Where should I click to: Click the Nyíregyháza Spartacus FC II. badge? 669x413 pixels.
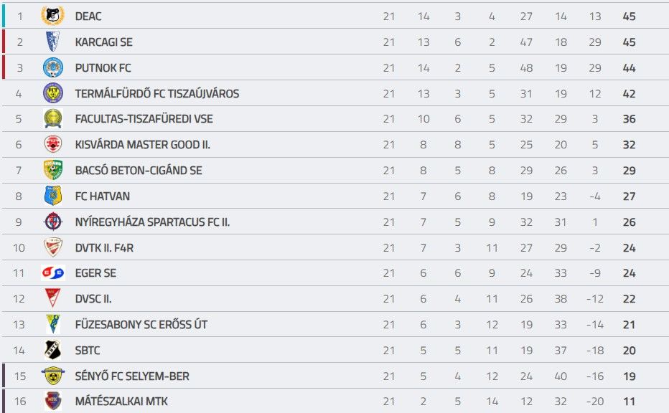[52, 222]
